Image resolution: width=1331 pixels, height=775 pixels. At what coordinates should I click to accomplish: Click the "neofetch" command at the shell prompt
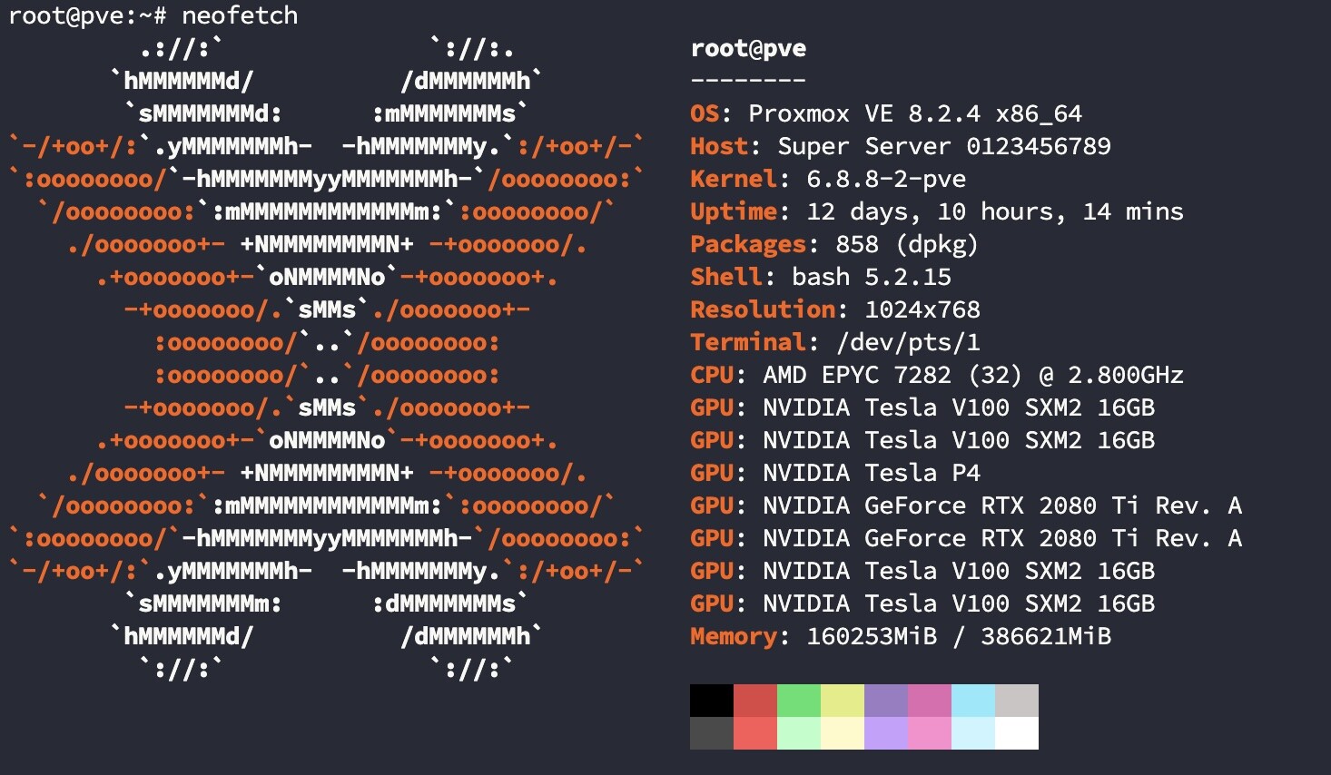pyautogui.click(x=240, y=16)
